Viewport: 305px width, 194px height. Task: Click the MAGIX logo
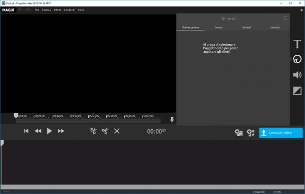coord(8,10)
